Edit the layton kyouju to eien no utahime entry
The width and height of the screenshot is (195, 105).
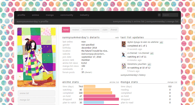click(161, 42)
